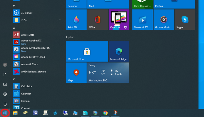Launch Microsoft Edge from the tiles
The height and width of the screenshot is (117, 204).
point(119,51)
